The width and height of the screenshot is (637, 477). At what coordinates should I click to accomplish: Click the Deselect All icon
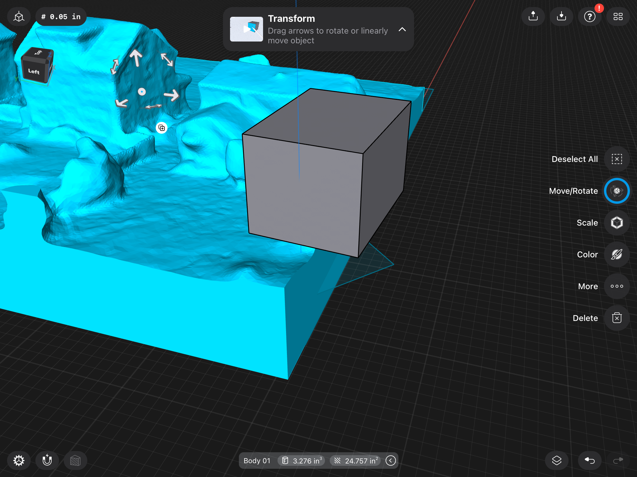(x=617, y=159)
